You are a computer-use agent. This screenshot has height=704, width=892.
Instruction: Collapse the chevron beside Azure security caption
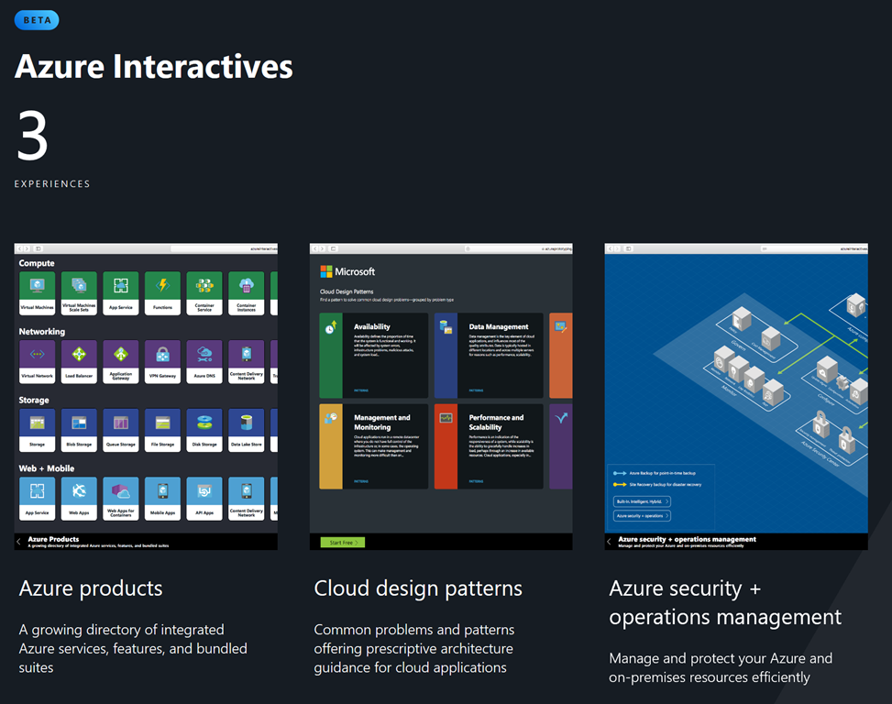pos(610,542)
